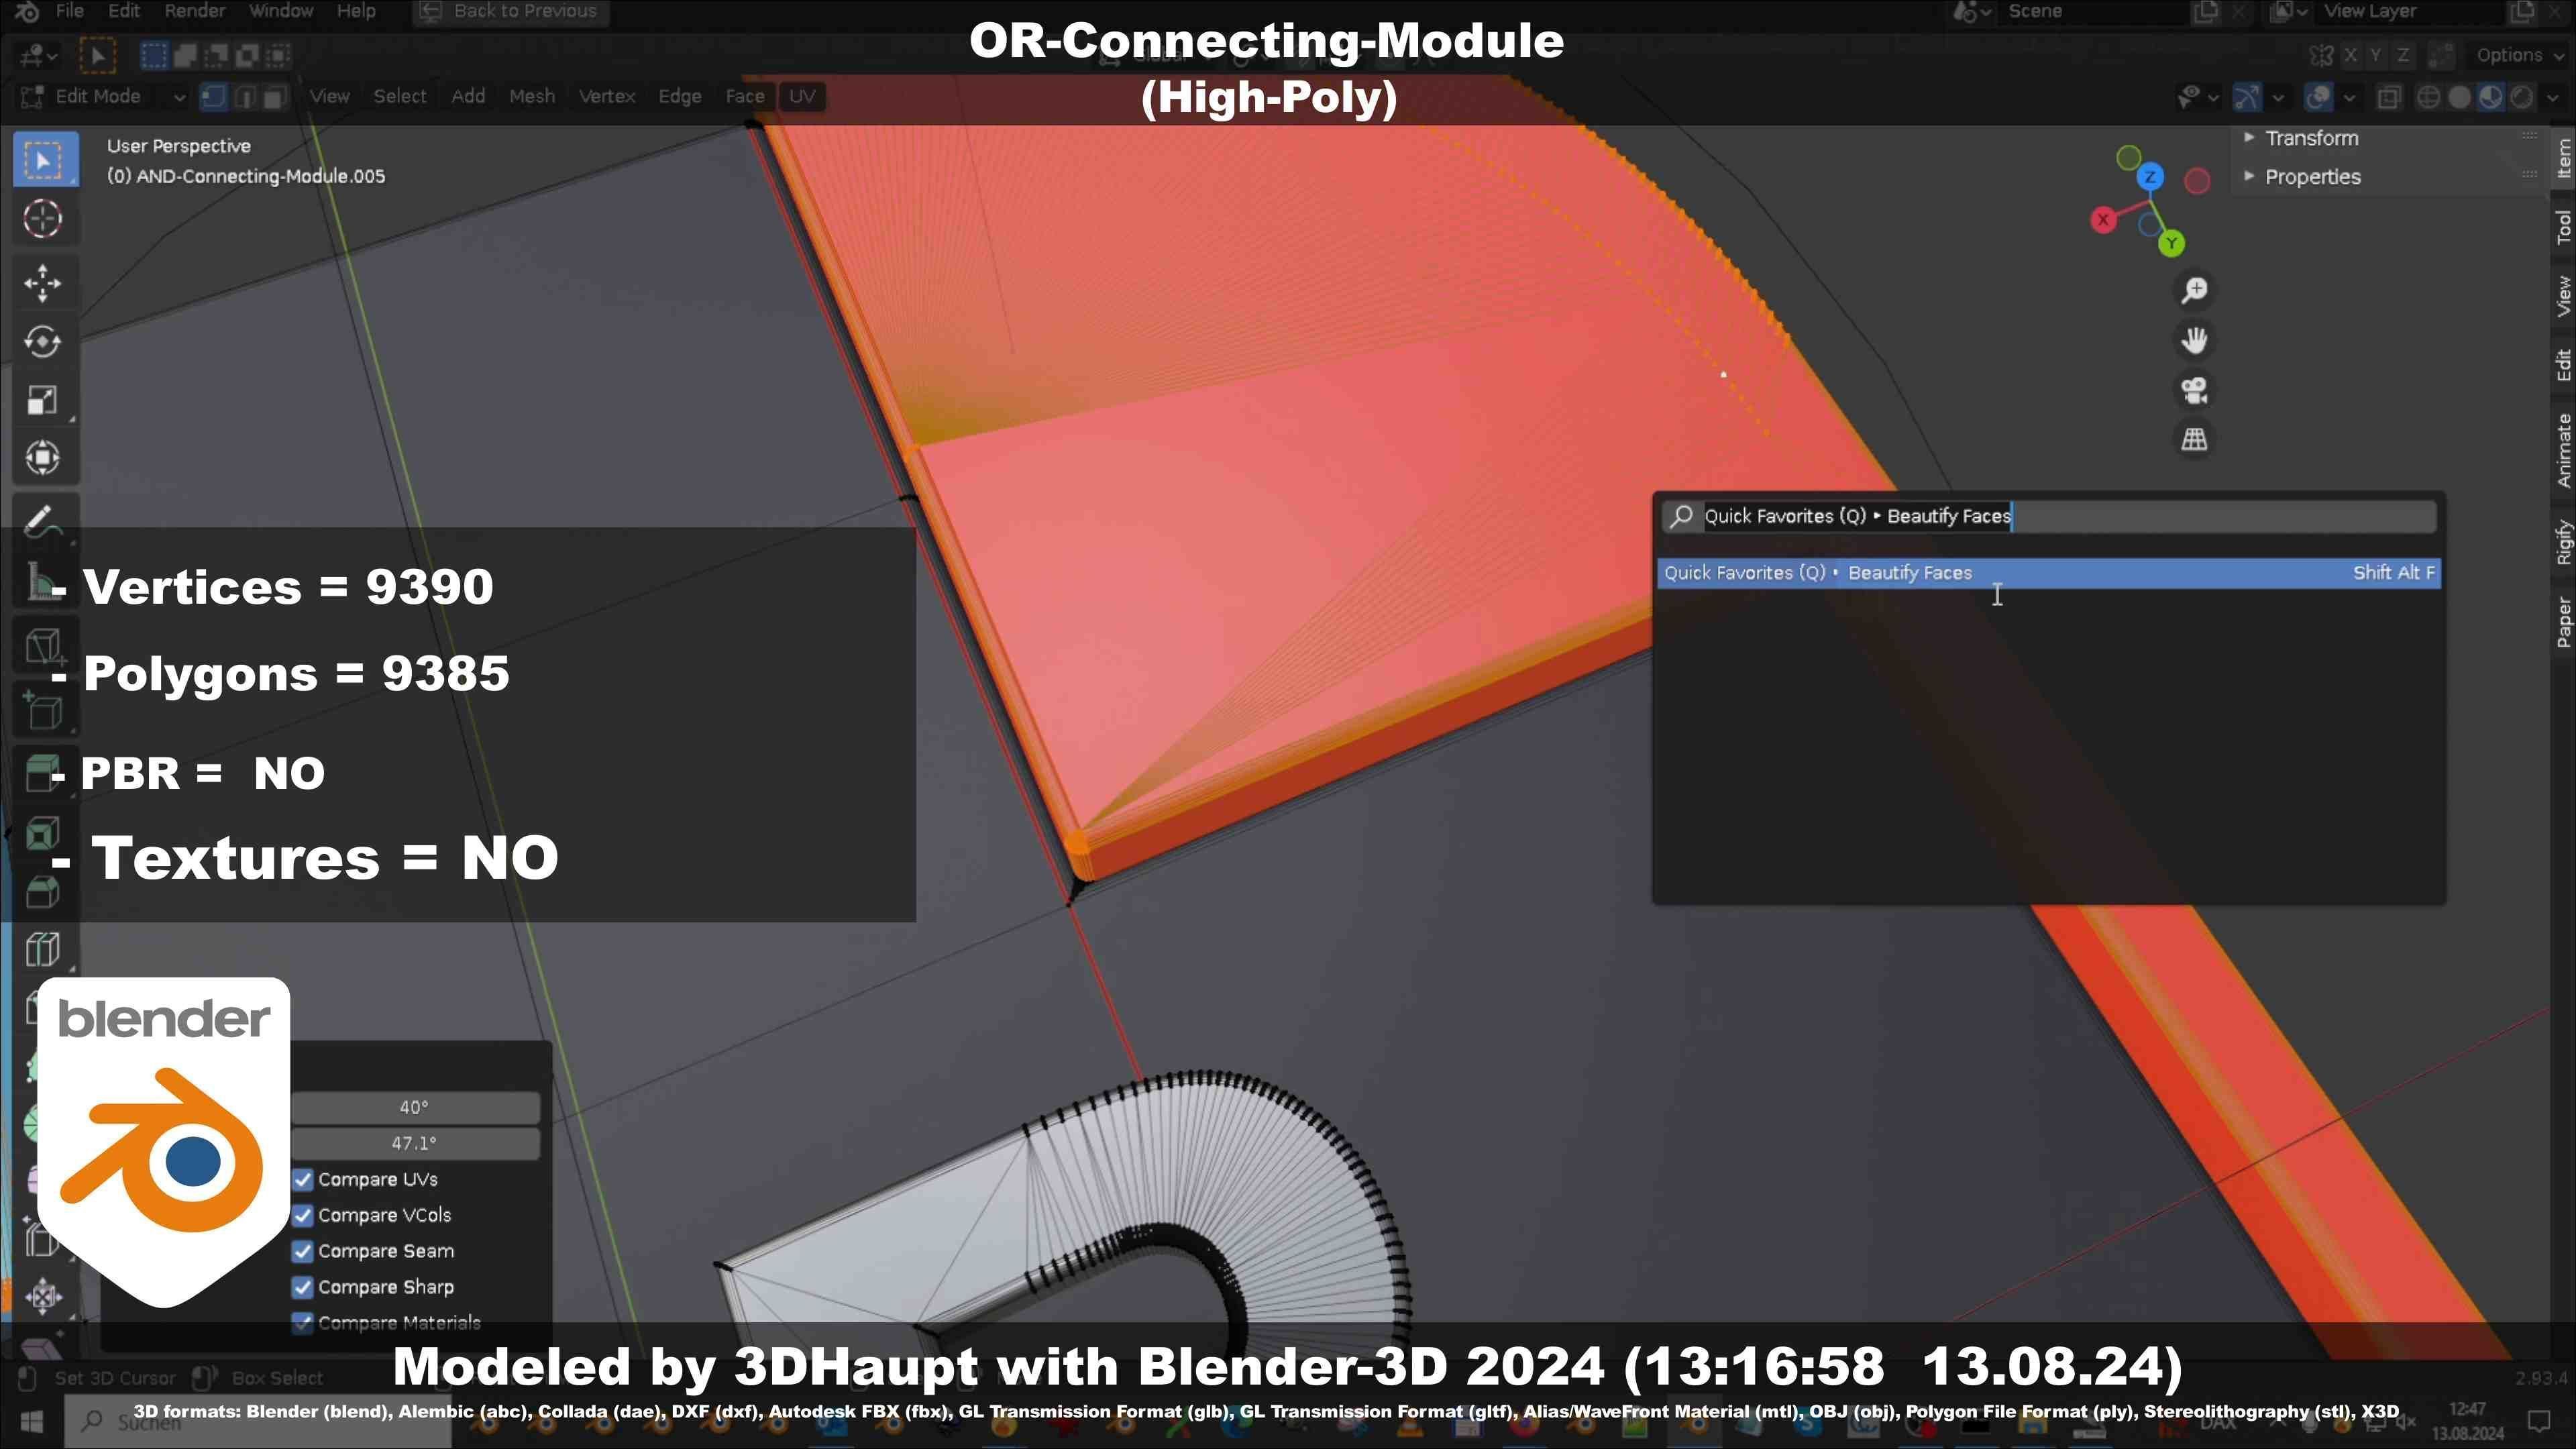Viewport: 2576px width, 1449px height.
Task: Open overlays dropdown arrow
Action: pyautogui.click(x=2349, y=97)
